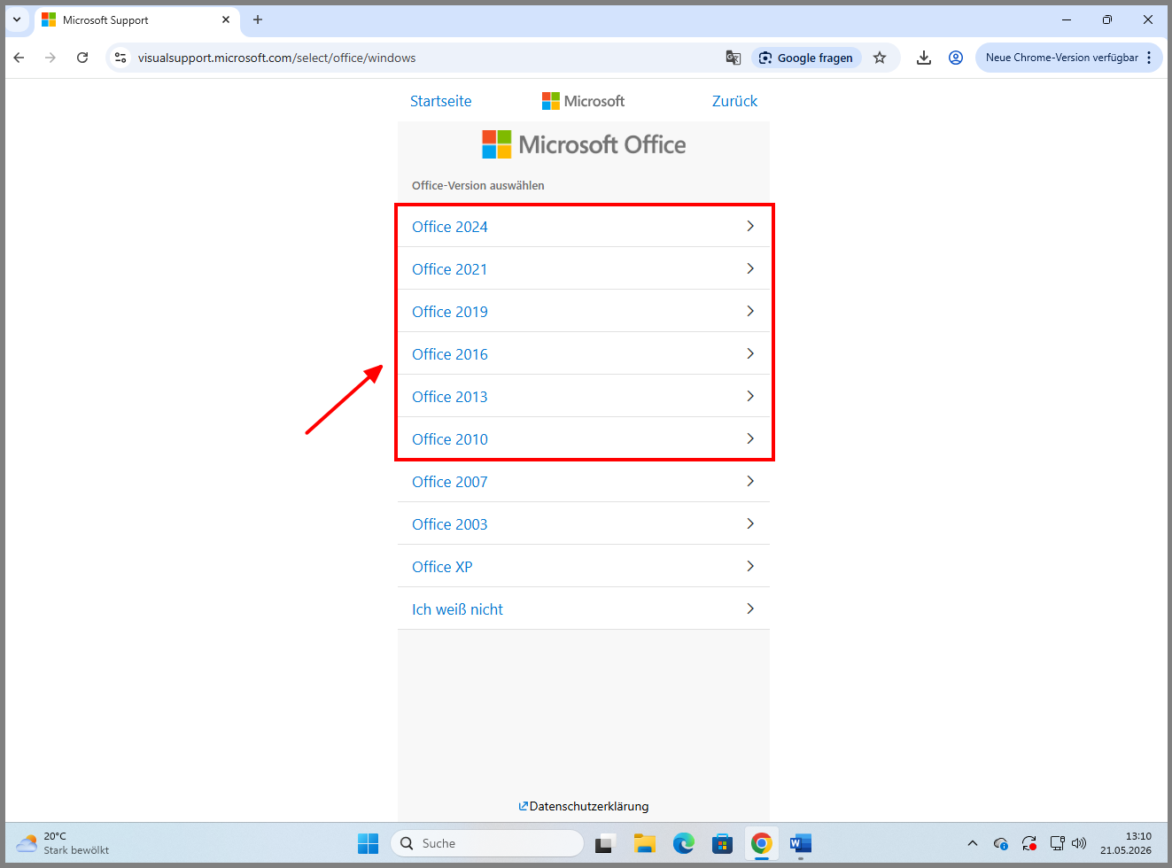The width and height of the screenshot is (1172, 868).
Task: Click the Chrome taskbar icon
Action: tap(761, 843)
